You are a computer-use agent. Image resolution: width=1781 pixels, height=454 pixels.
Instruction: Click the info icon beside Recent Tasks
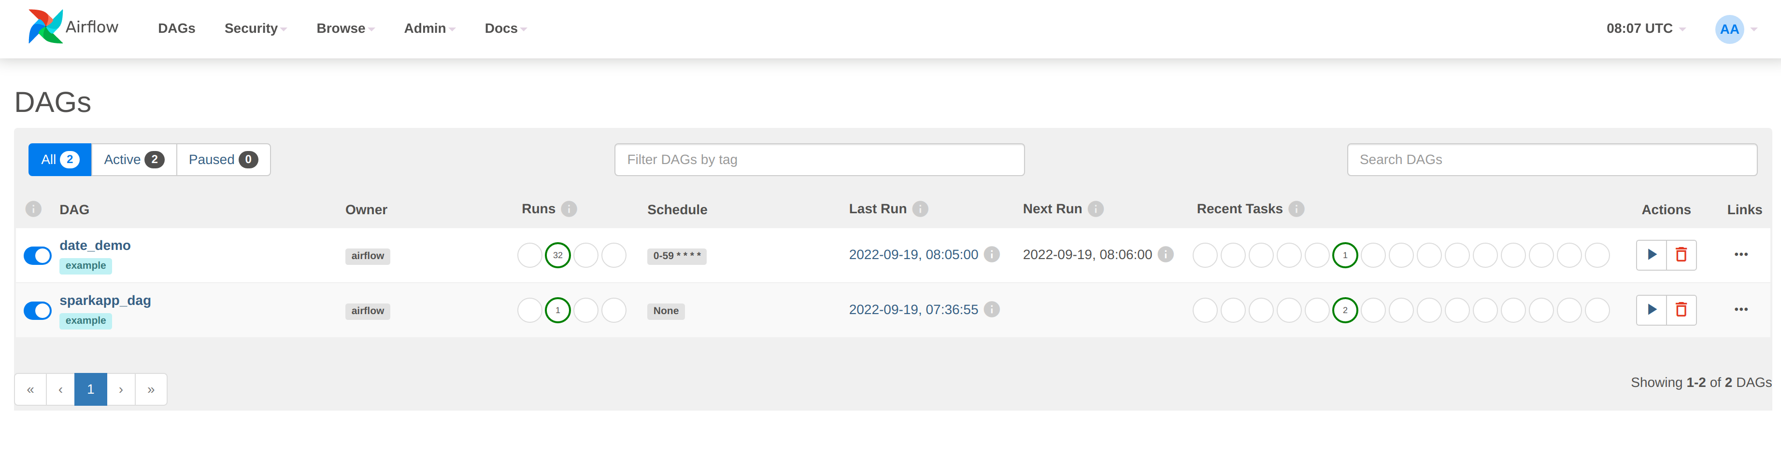pyautogui.click(x=1297, y=209)
